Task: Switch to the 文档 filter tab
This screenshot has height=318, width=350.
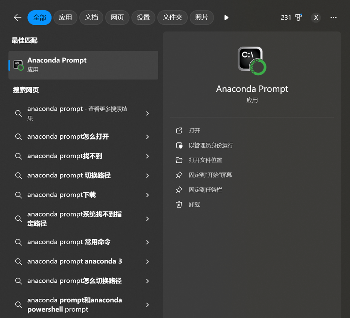Action: (91, 17)
